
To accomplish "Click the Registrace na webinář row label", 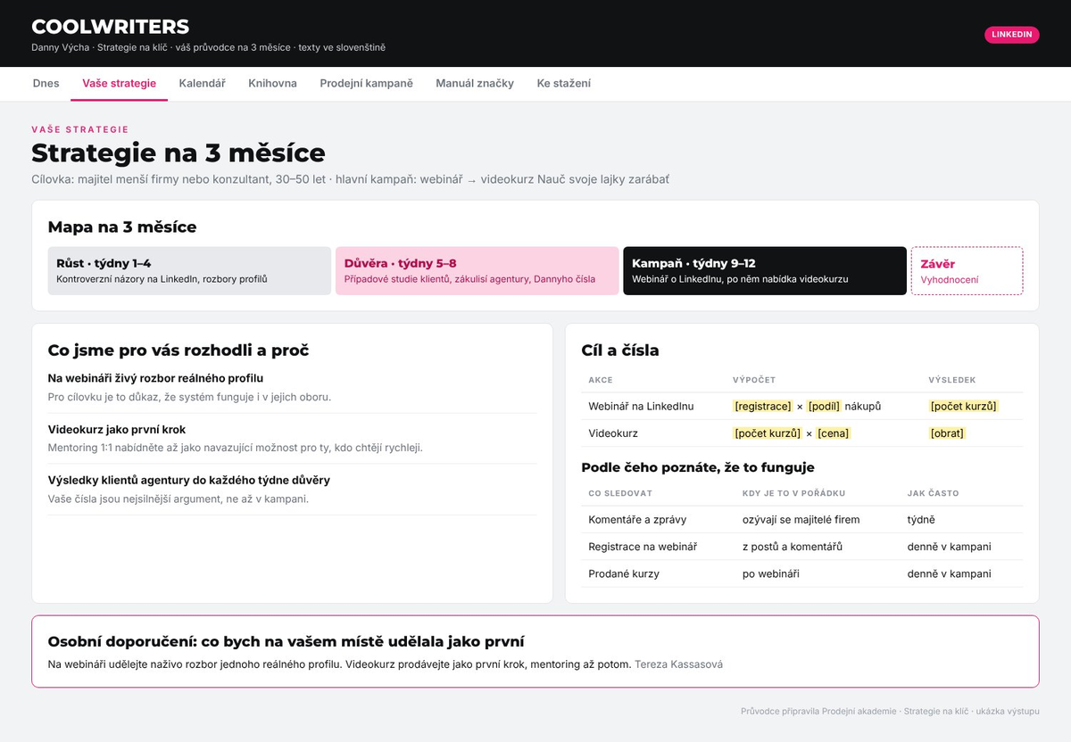I will point(643,546).
